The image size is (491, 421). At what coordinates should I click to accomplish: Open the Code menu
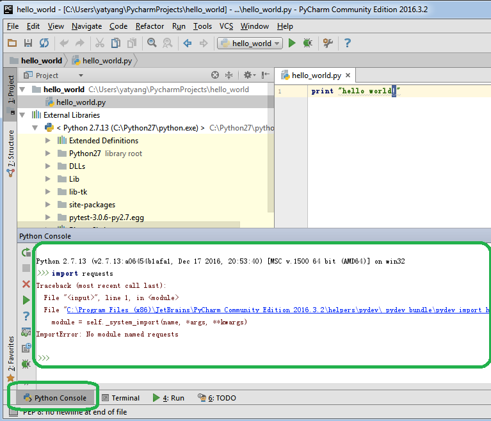tap(118, 26)
